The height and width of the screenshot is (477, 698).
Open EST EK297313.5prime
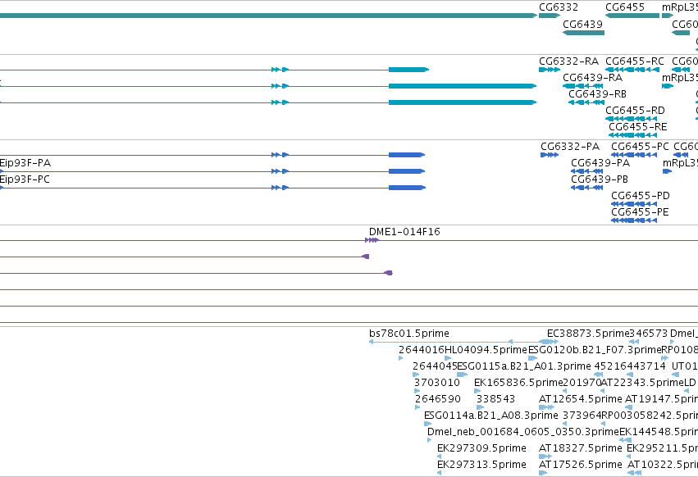click(x=481, y=465)
